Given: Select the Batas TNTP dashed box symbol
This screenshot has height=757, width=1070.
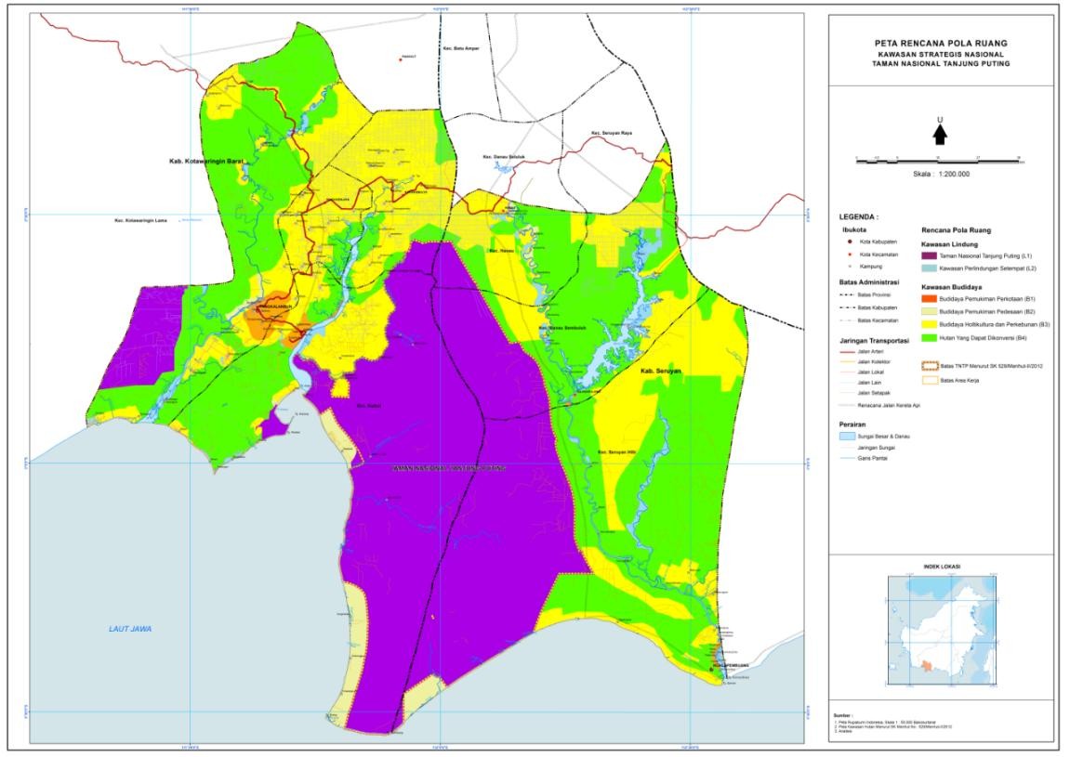Looking at the screenshot, I should (x=930, y=368).
